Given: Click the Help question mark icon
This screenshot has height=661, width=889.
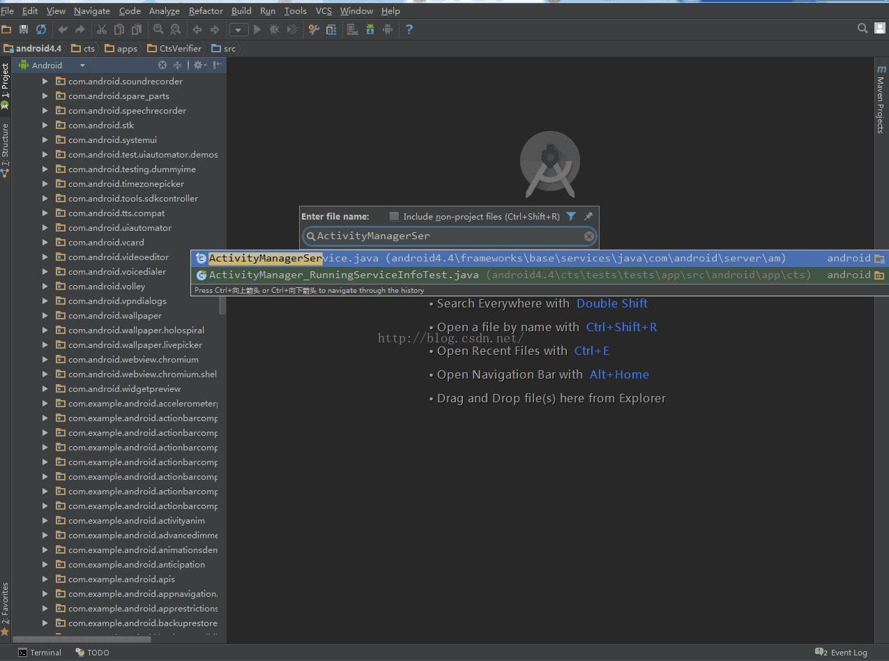Looking at the screenshot, I should [x=409, y=29].
